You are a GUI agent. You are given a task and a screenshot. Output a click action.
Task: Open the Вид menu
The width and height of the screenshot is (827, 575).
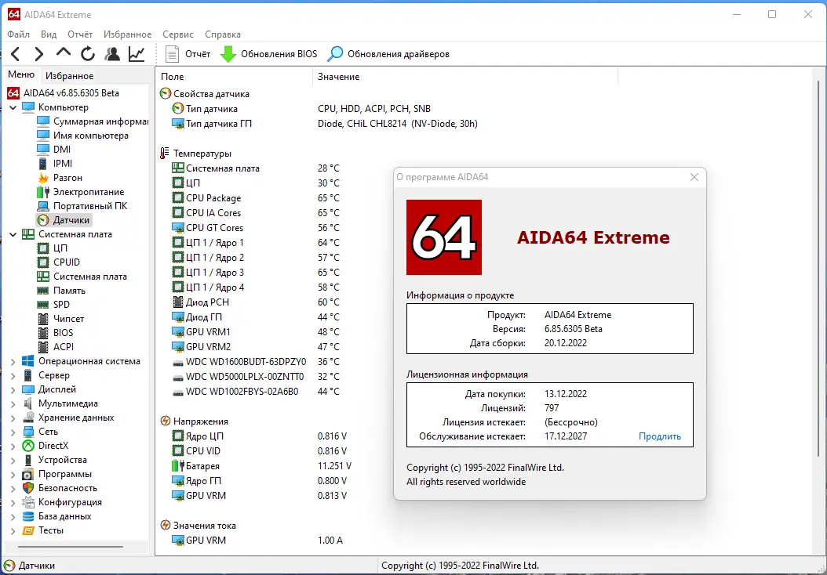coord(49,34)
